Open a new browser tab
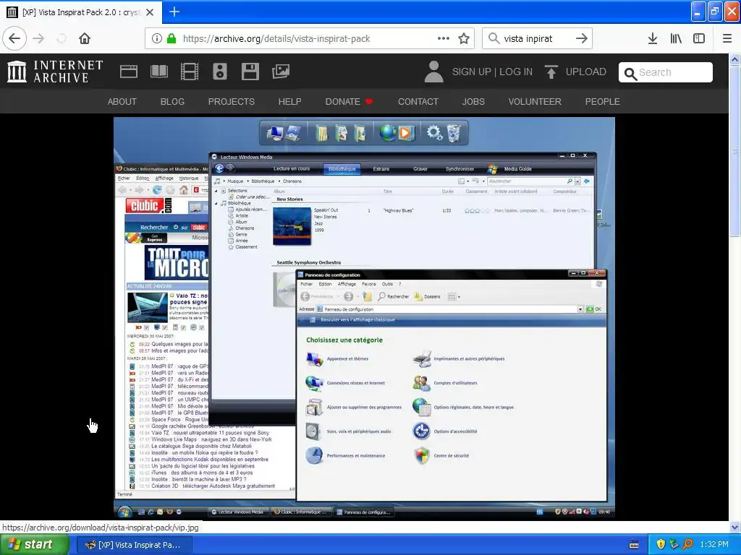Image resolution: width=741 pixels, height=555 pixels. pyautogui.click(x=174, y=12)
